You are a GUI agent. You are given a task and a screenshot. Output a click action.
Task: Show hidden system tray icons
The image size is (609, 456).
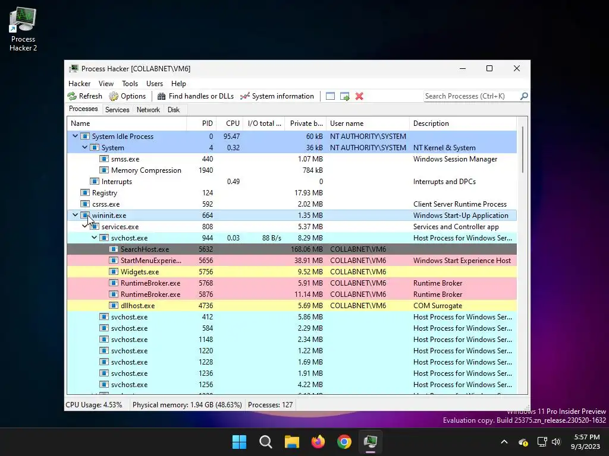504,442
